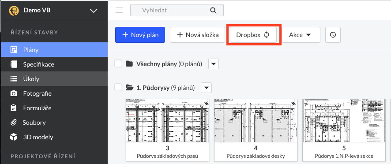Open the history clock icon button

click(x=333, y=35)
